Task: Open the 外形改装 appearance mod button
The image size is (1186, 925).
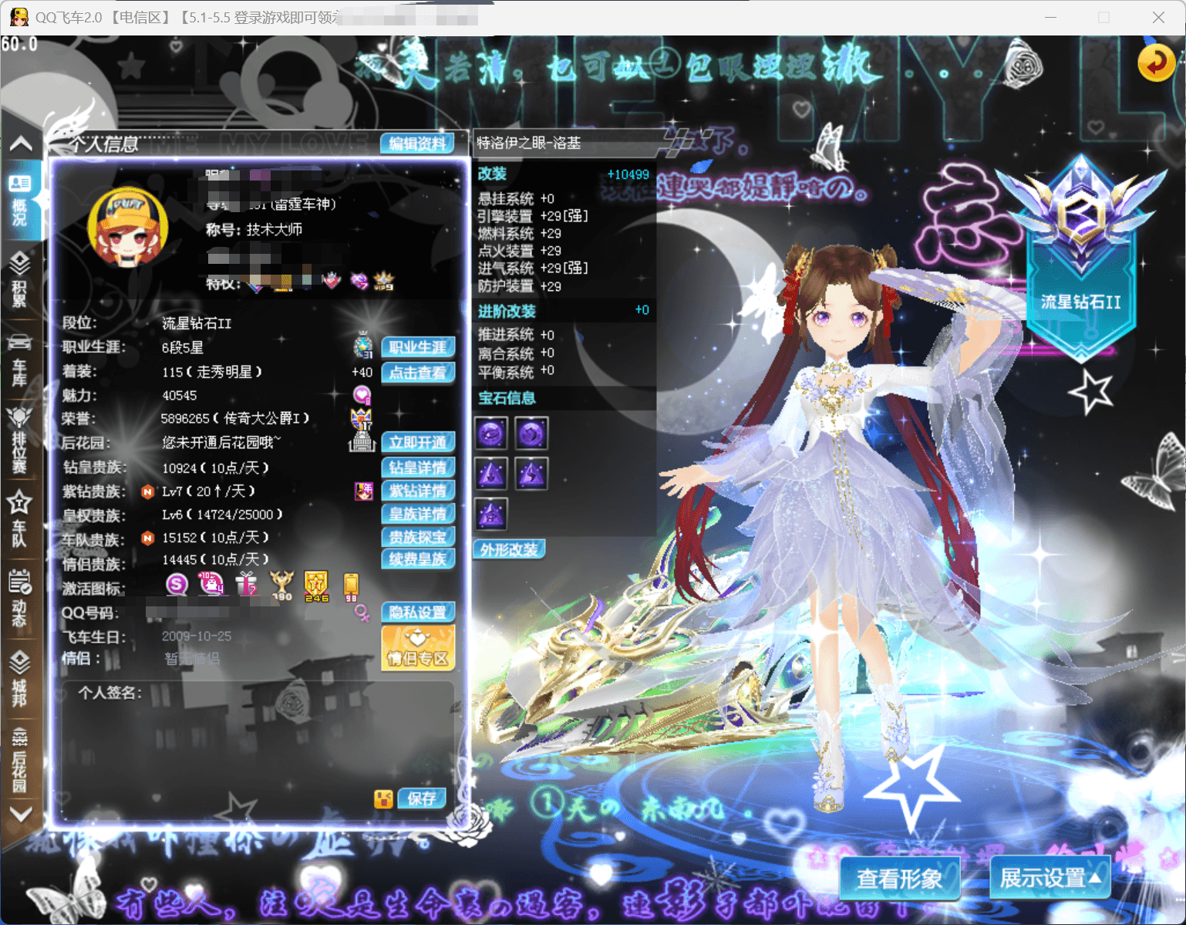Action: tap(509, 549)
